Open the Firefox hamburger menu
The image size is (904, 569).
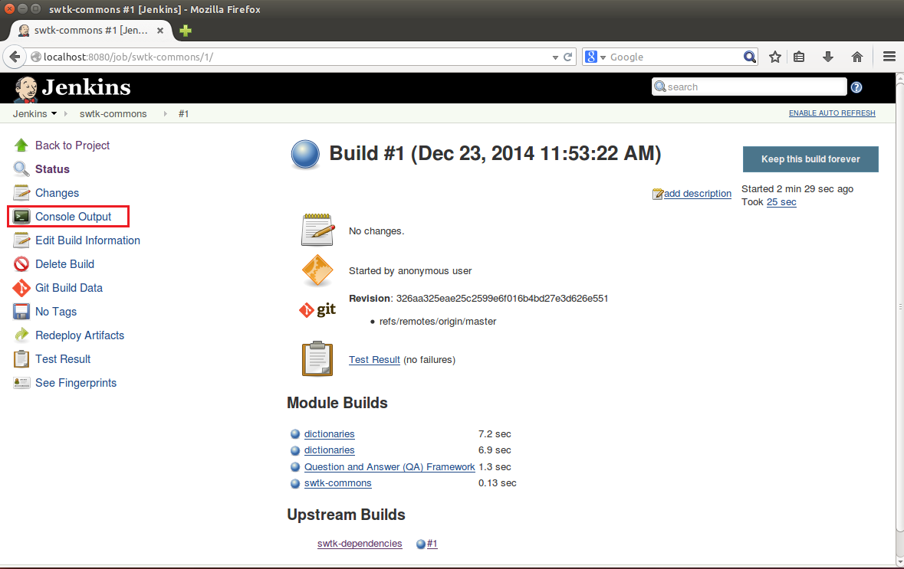coord(889,56)
